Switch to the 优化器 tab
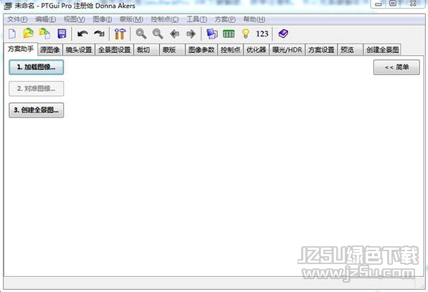 257,50
